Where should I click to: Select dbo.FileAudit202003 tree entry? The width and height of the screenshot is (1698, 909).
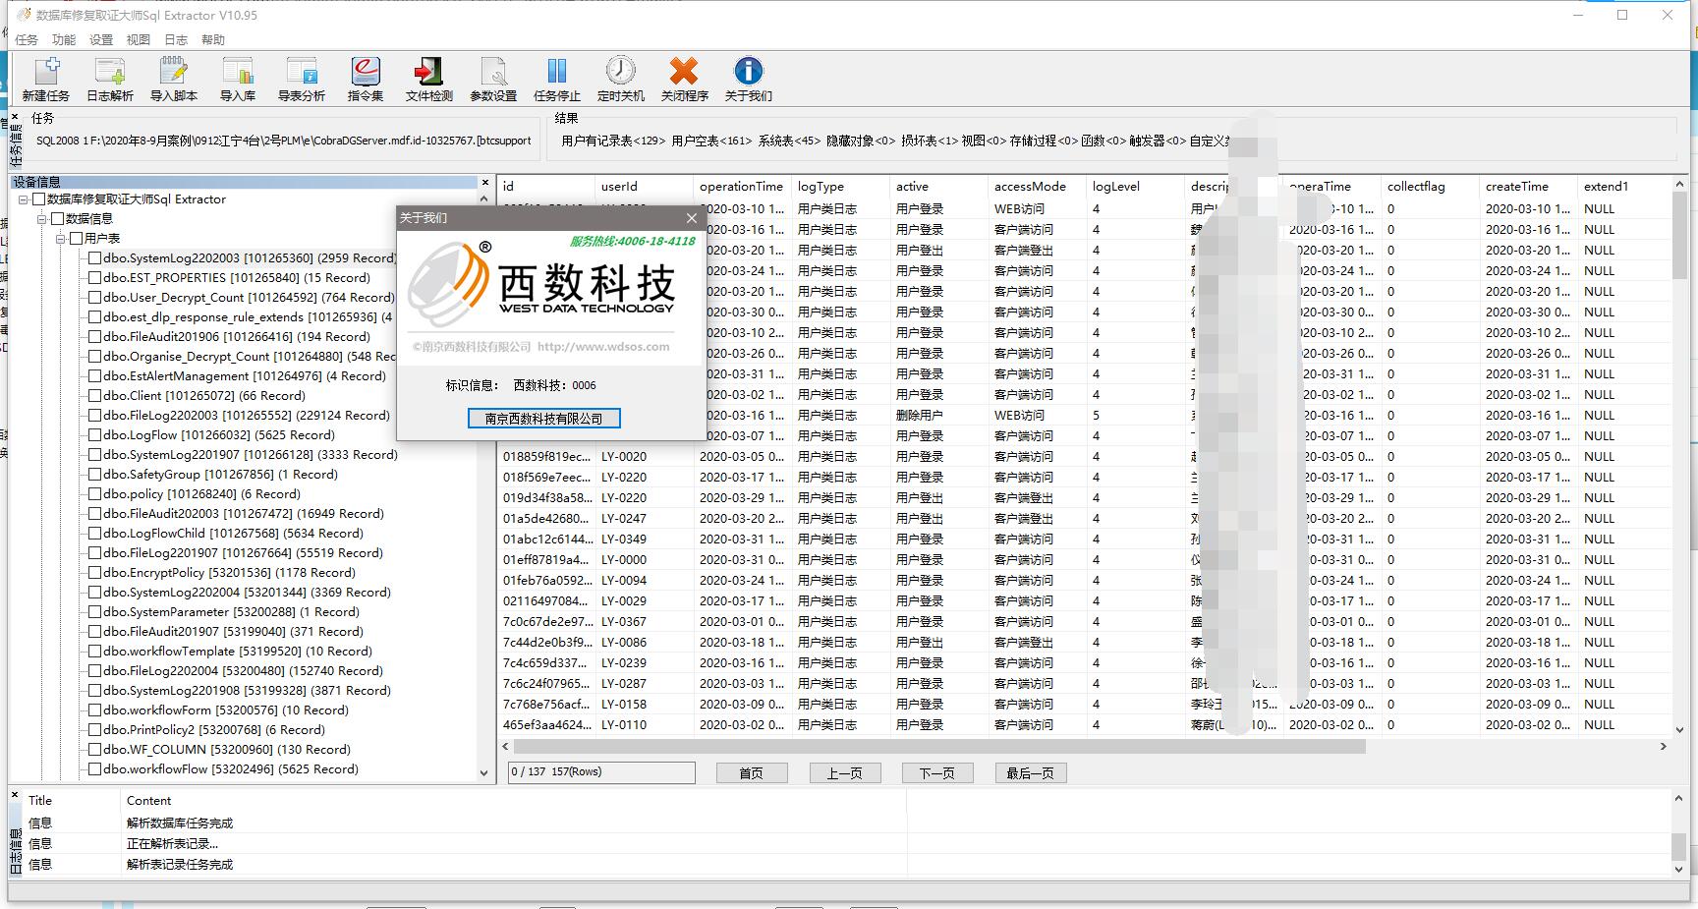pyautogui.click(x=244, y=514)
